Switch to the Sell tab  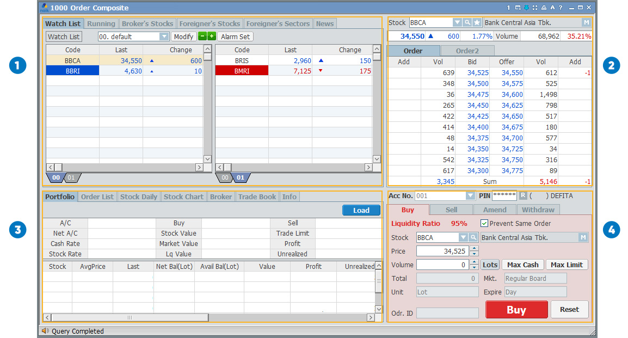(451, 210)
